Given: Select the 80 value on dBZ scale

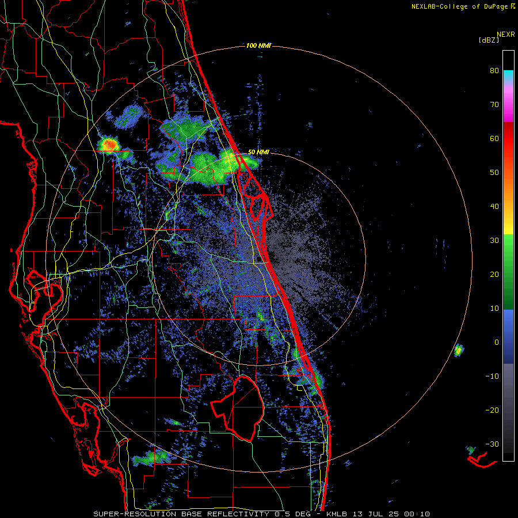Looking at the screenshot, I should (x=494, y=71).
